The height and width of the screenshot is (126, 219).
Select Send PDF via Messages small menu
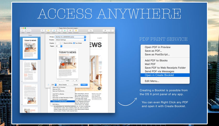pyautogui.click(x=63, y=99)
